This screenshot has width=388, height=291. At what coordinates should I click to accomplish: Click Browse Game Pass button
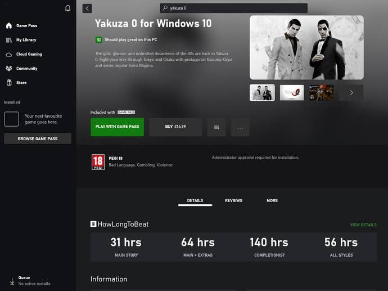38,138
